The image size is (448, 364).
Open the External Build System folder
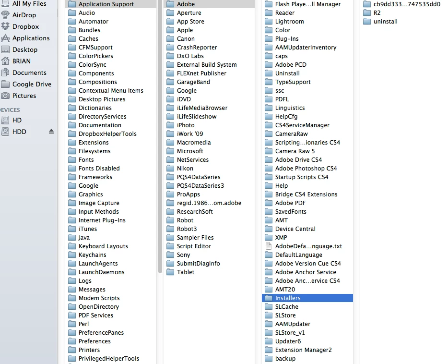click(x=209, y=65)
